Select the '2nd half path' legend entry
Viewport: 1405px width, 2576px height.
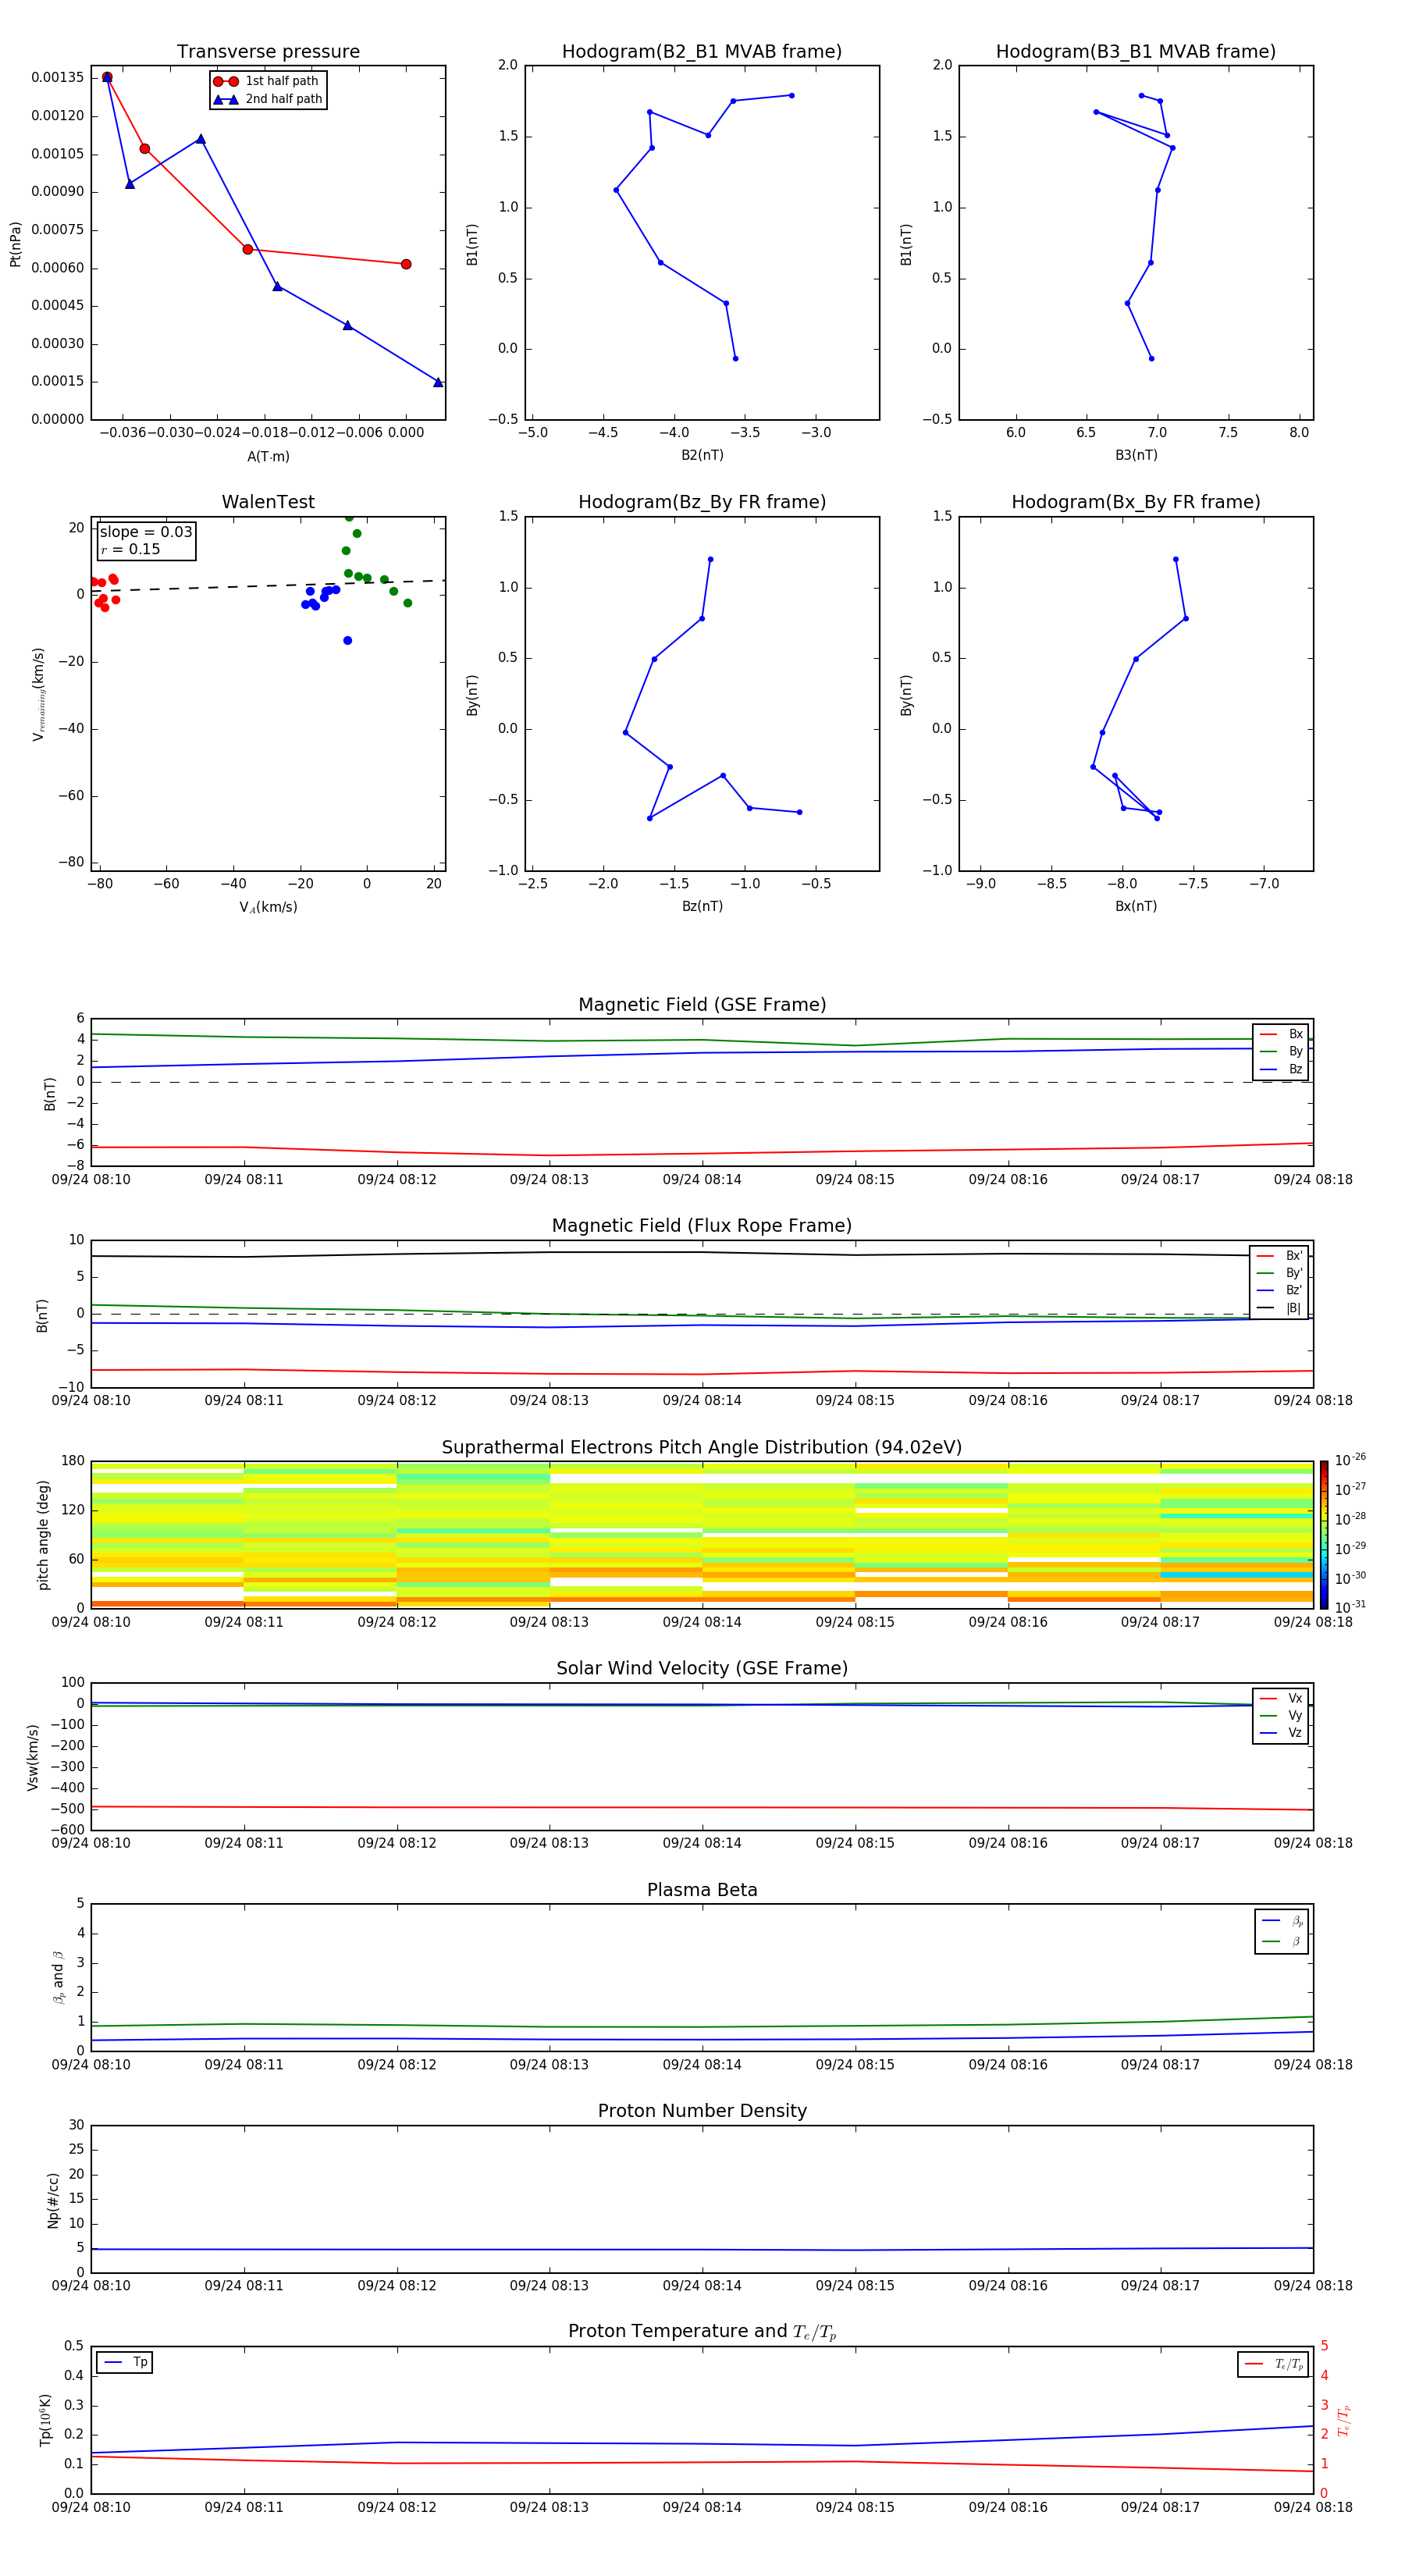coord(268,99)
